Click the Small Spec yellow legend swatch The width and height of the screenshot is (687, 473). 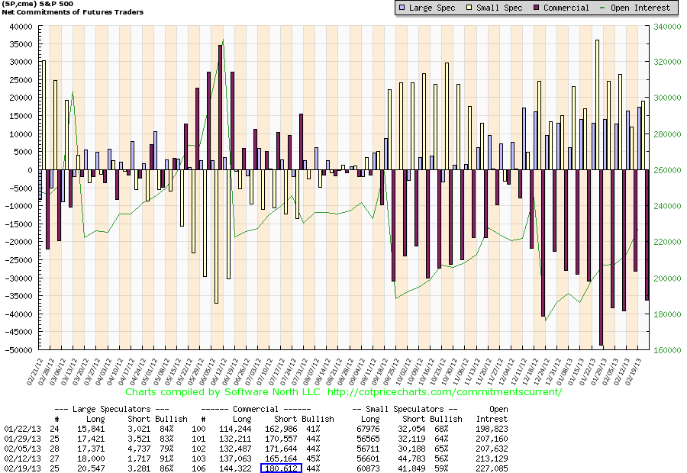click(469, 8)
